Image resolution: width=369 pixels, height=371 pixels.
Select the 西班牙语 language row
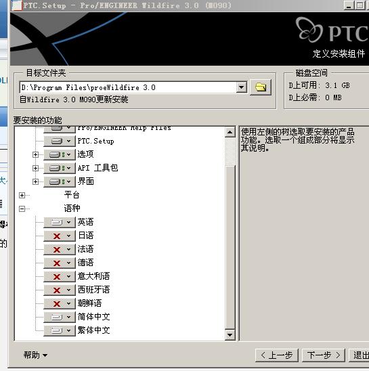[93, 290]
